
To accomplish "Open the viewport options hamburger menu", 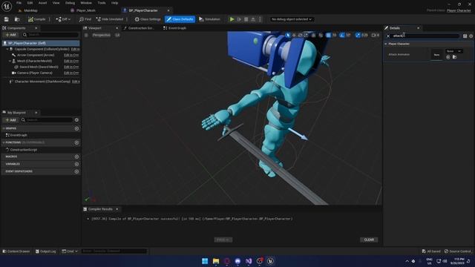I will point(86,35).
